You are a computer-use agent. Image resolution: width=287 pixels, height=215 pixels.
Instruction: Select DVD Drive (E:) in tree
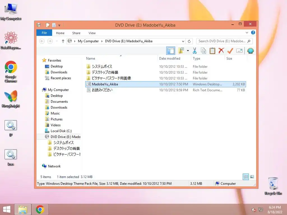[x=66, y=137]
